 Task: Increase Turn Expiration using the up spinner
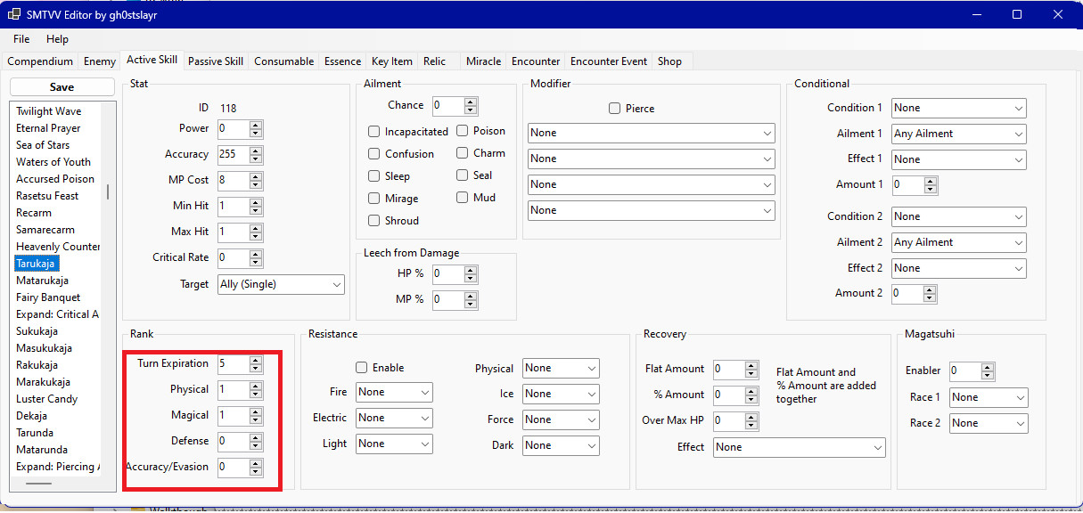[x=256, y=360]
